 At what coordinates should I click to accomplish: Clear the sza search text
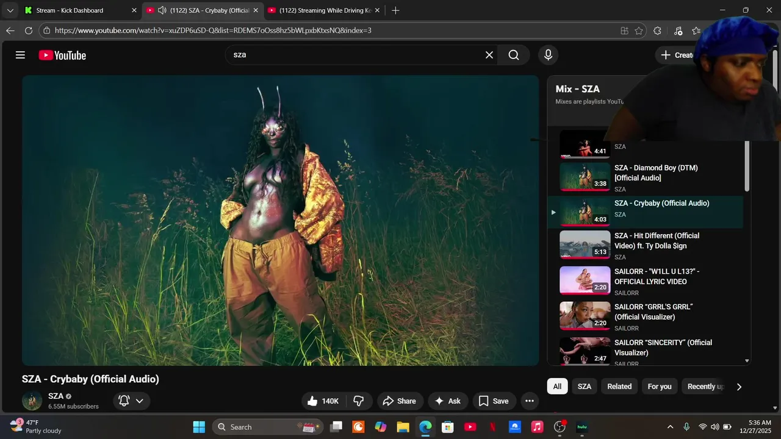pyautogui.click(x=489, y=55)
